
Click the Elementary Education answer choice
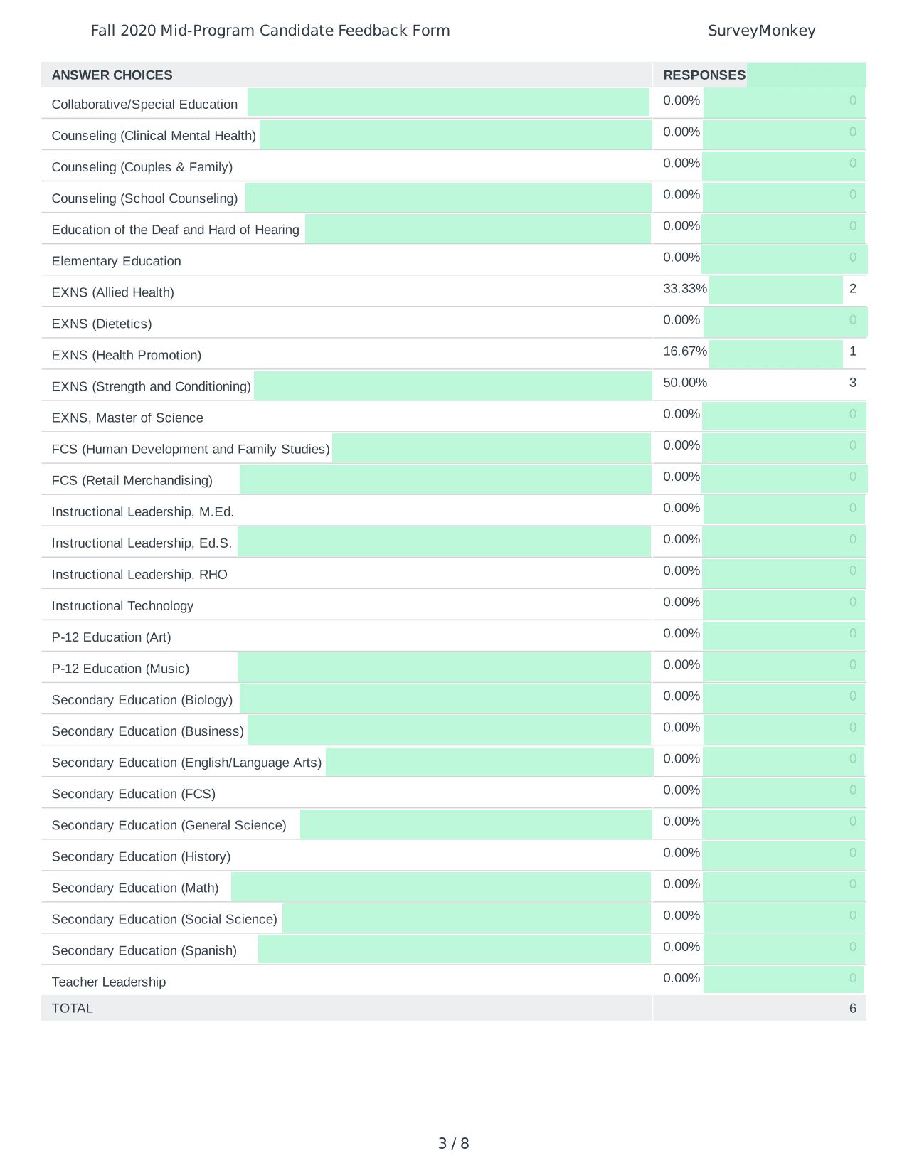coord(116,261)
